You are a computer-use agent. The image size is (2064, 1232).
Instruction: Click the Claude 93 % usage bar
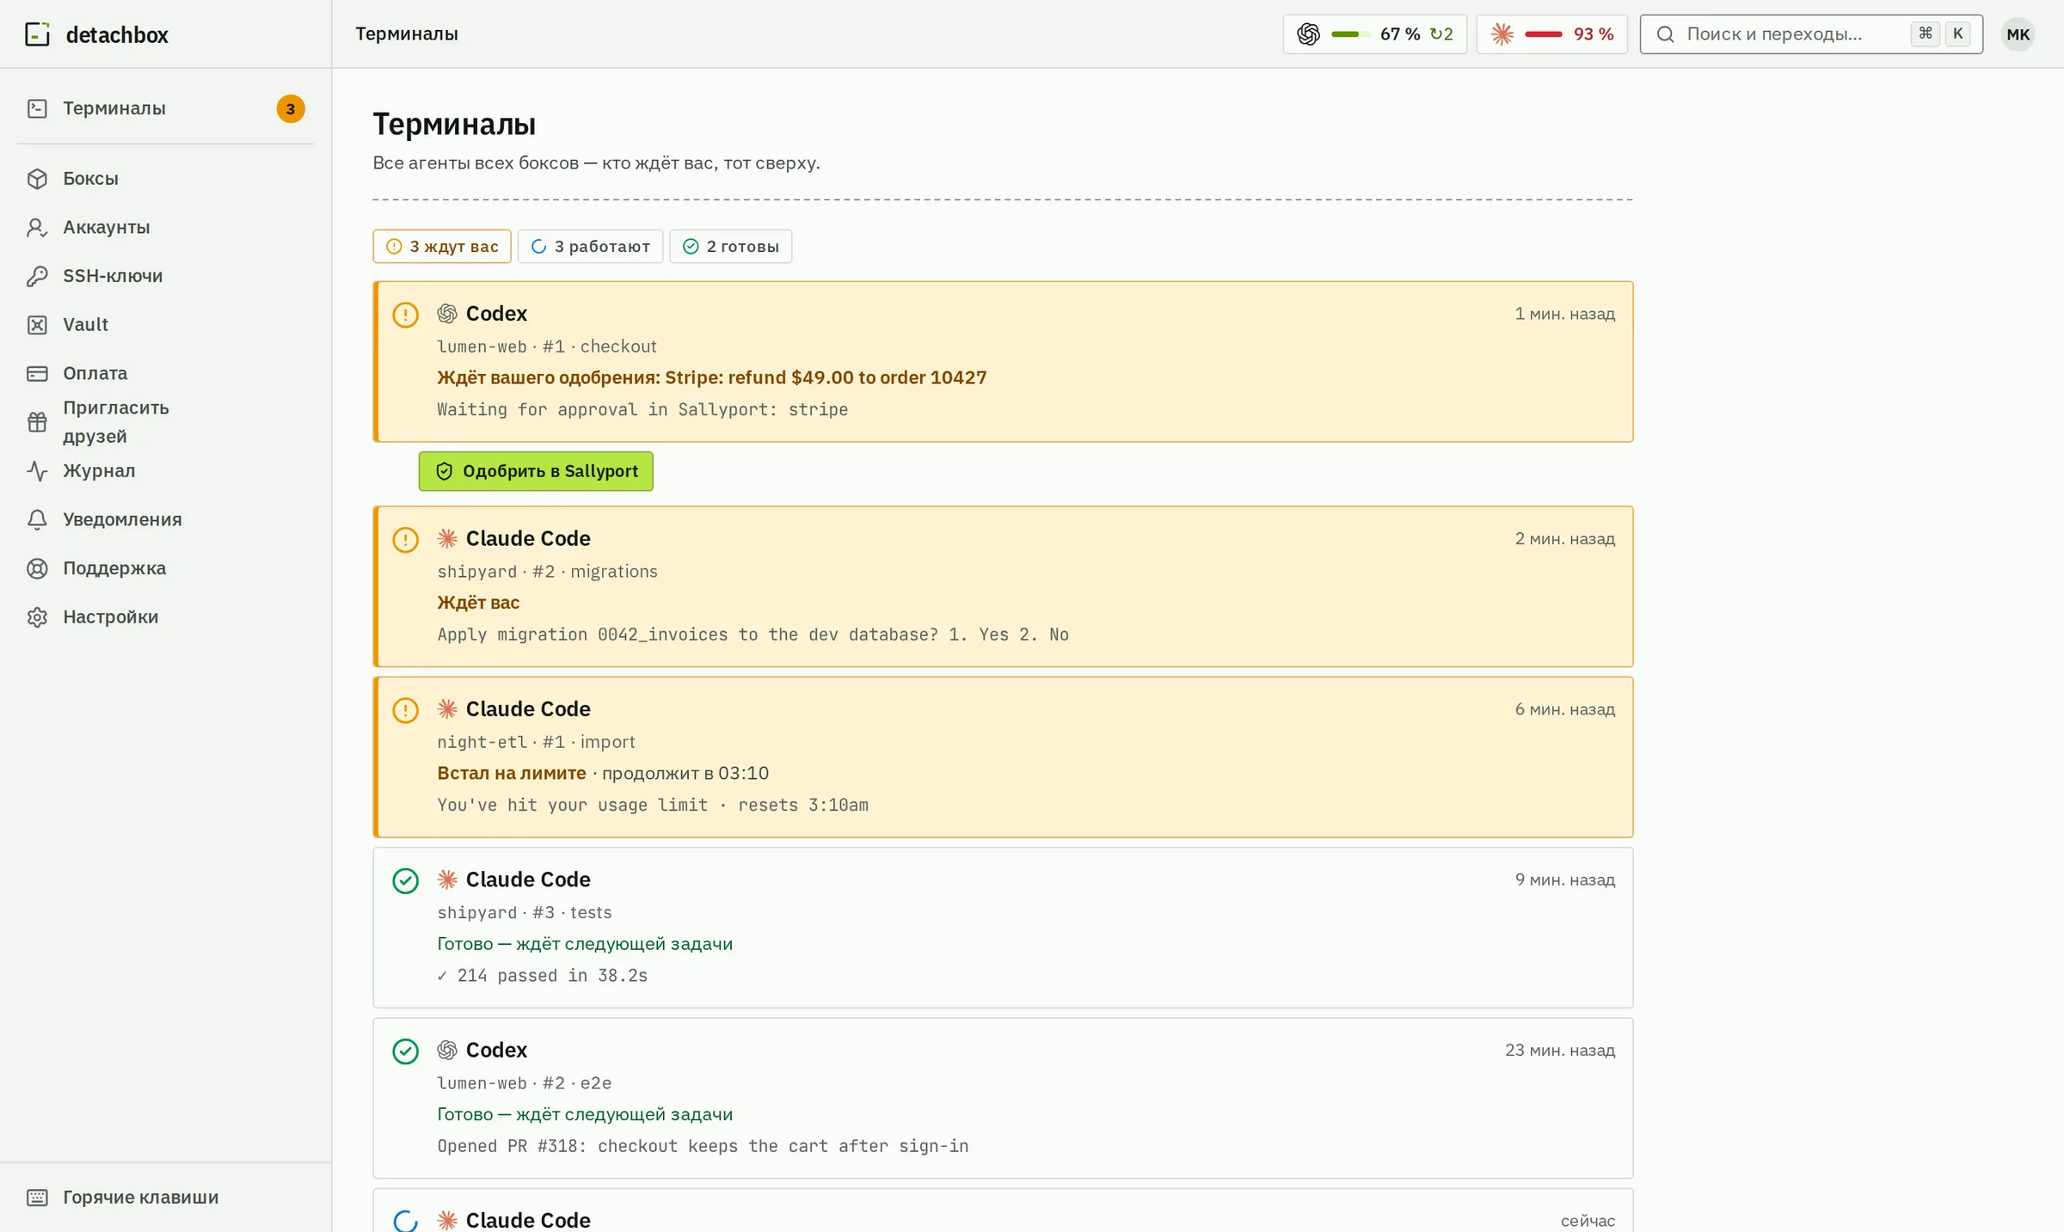pyautogui.click(x=1544, y=34)
